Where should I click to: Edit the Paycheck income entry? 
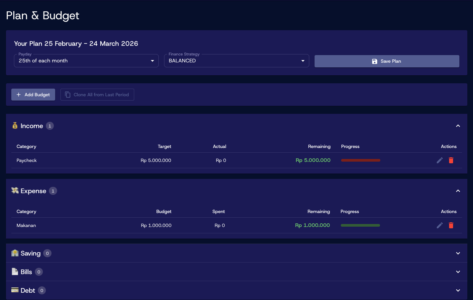pyautogui.click(x=439, y=160)
